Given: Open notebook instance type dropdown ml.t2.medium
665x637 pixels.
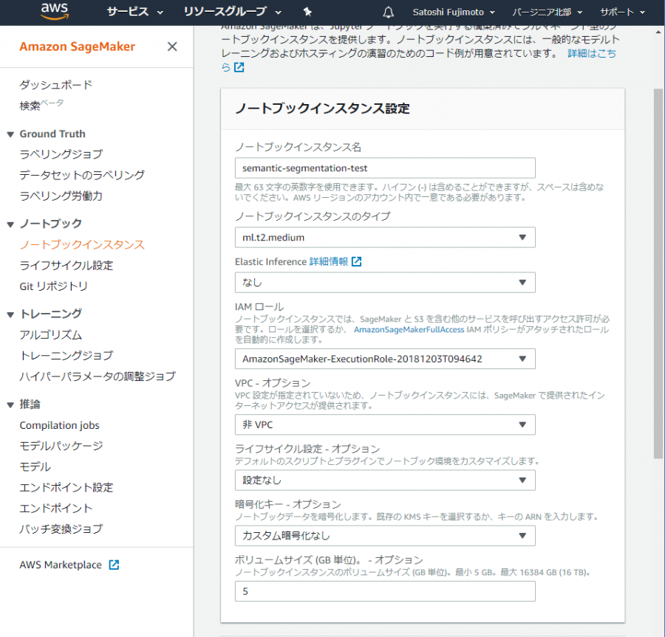Looking at the screenshot, I should (x=385, y=238).
